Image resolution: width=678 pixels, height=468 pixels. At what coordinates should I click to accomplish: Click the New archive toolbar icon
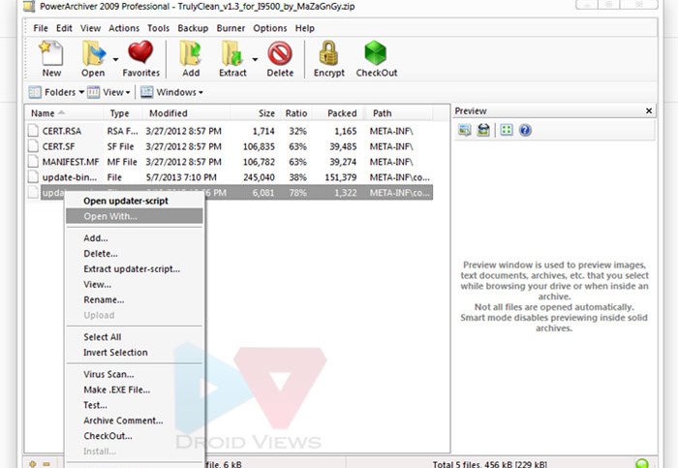[51, 53]
